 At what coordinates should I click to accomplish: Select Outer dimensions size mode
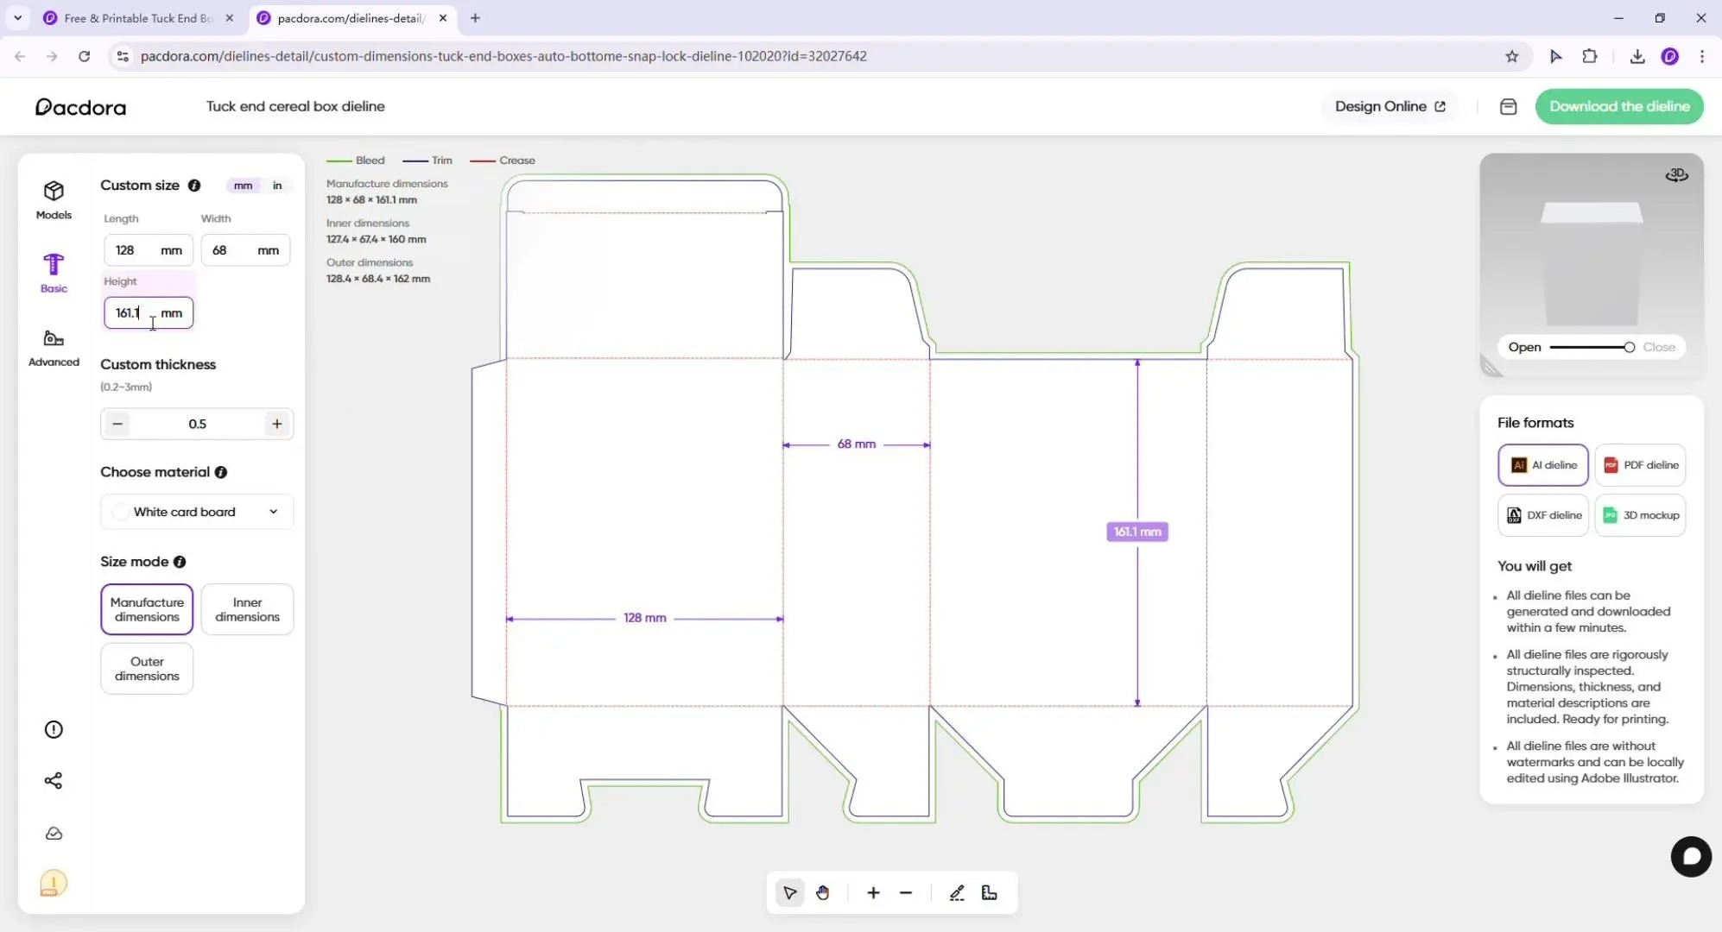coord(147,669)
